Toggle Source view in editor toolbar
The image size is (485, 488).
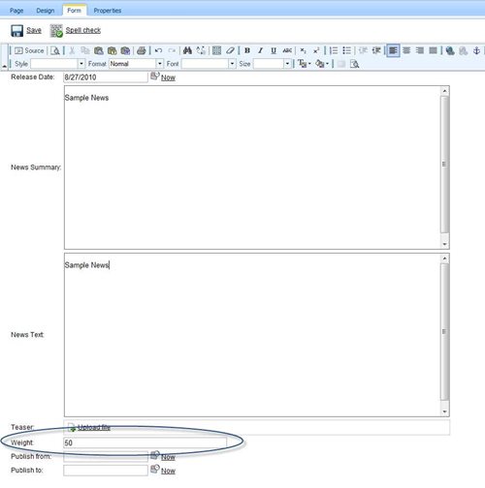pyautogui.click(x=29, y=50)
